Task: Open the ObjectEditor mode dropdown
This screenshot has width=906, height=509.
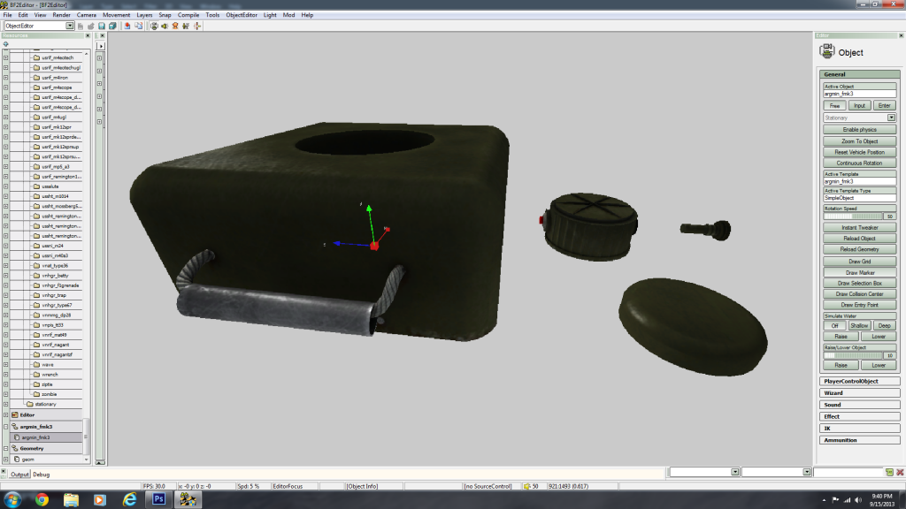Action: click(x=71, y=26)
